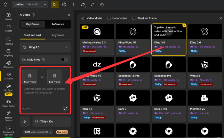Viewport: 224px width, 138px height.
Task: Expand the 1:1 720p 10s settings
Action: [x=52, y=121]
